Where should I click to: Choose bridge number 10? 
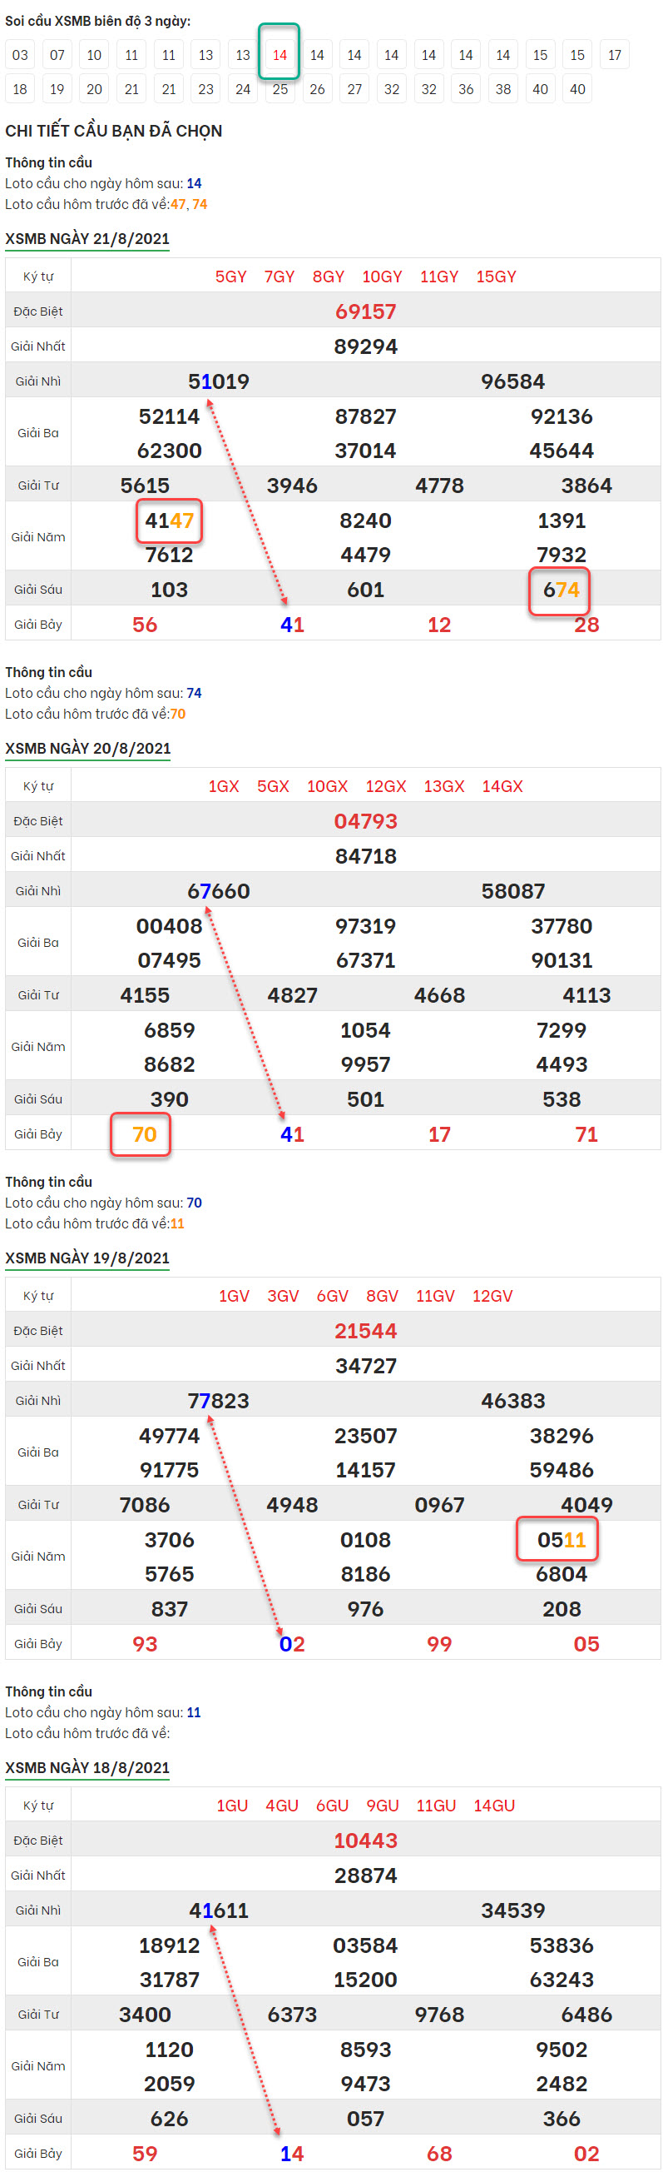(x=94, y=55)
